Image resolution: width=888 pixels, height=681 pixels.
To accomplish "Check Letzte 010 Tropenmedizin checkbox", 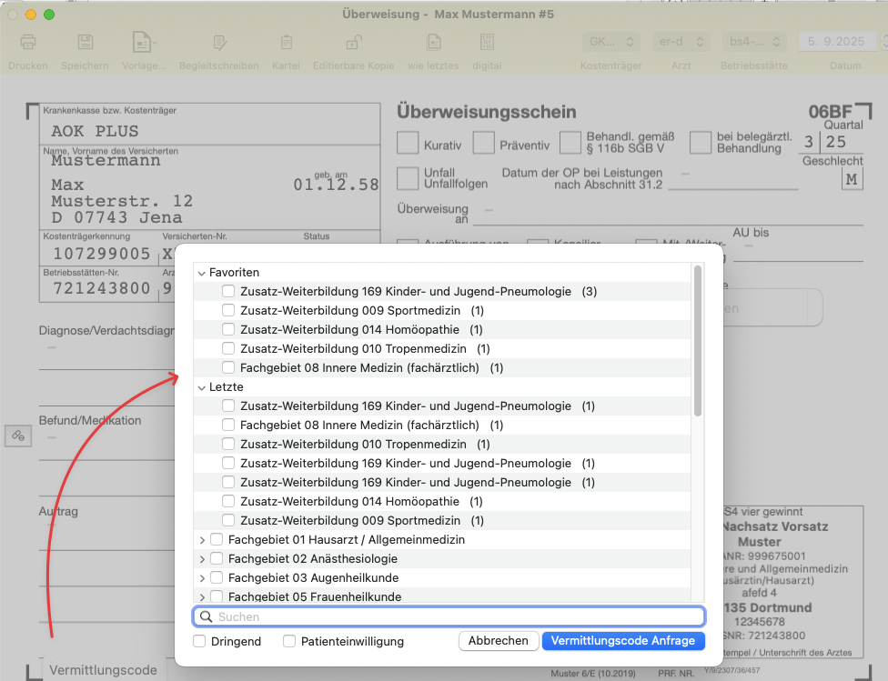I will coord(228,444).
